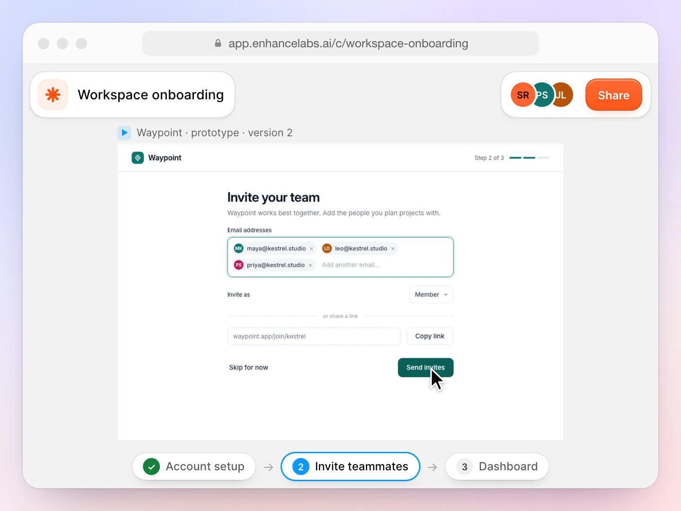This screenshot has height=511, width=681.
Task: Click green checkmark on Account setup step
Action: tap(151, 467)
